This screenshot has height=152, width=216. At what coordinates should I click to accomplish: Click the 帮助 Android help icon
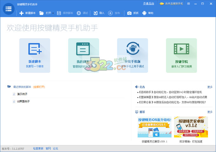[x=148, y=13]
